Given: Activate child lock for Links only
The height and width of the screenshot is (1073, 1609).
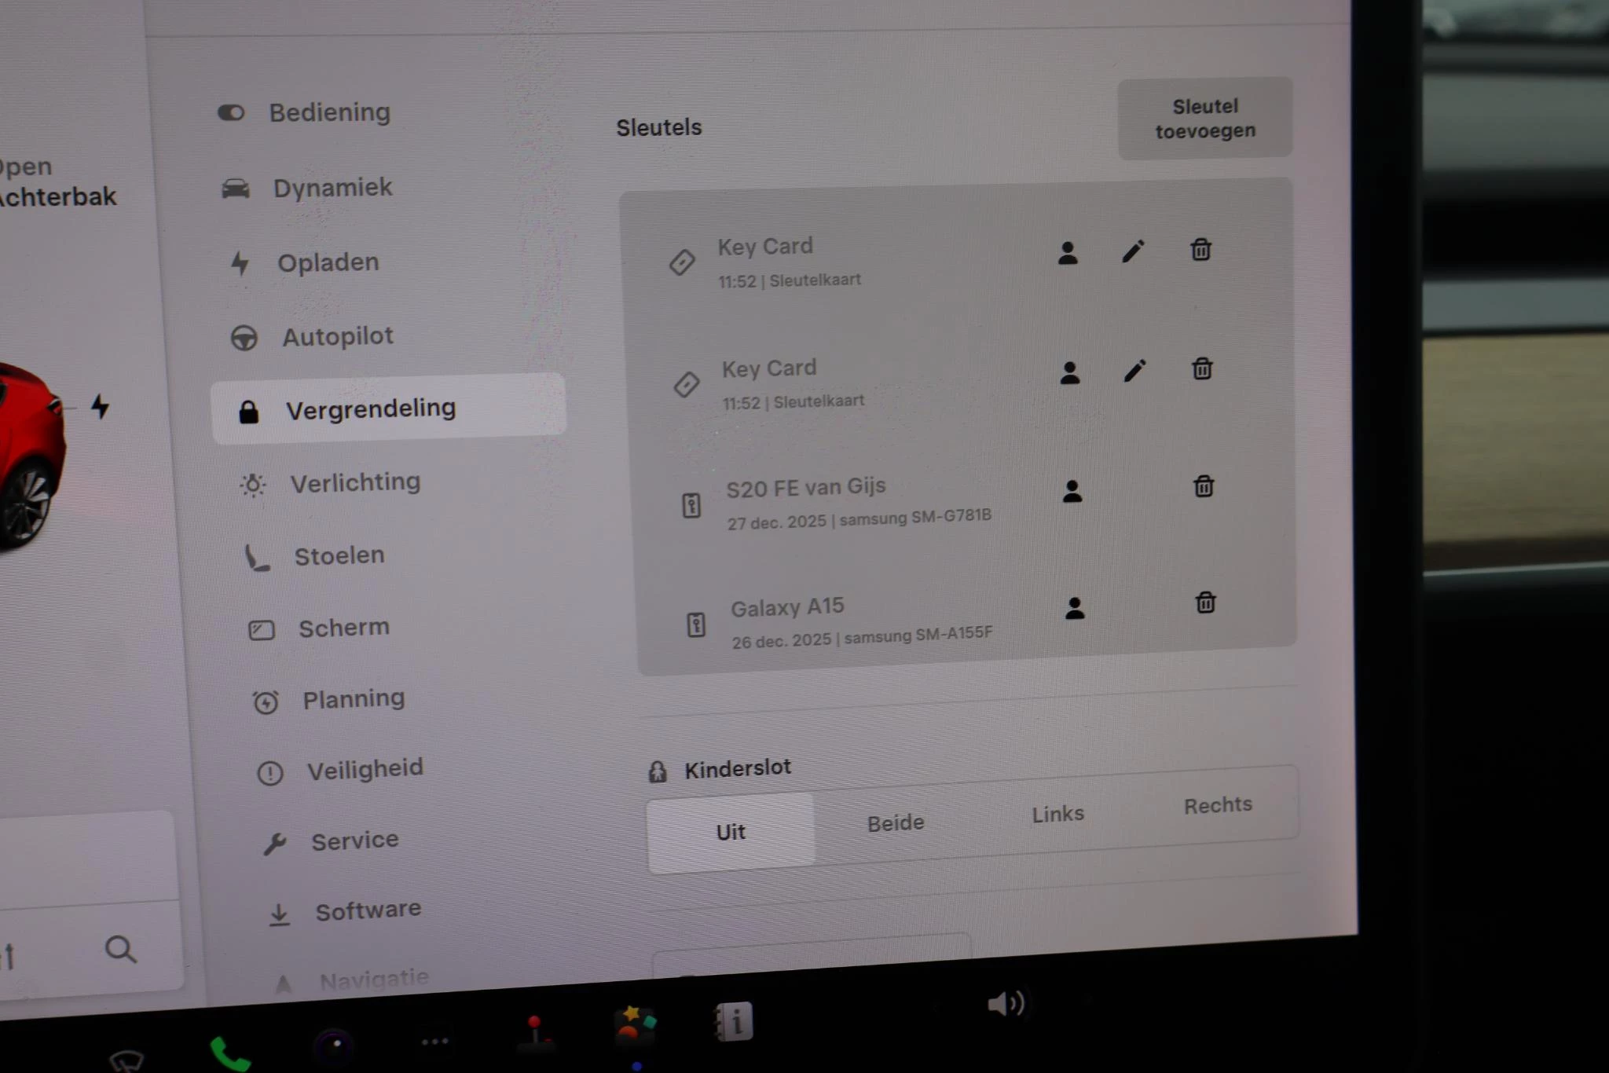Looking at the screenshot, I should [1057, 813].
